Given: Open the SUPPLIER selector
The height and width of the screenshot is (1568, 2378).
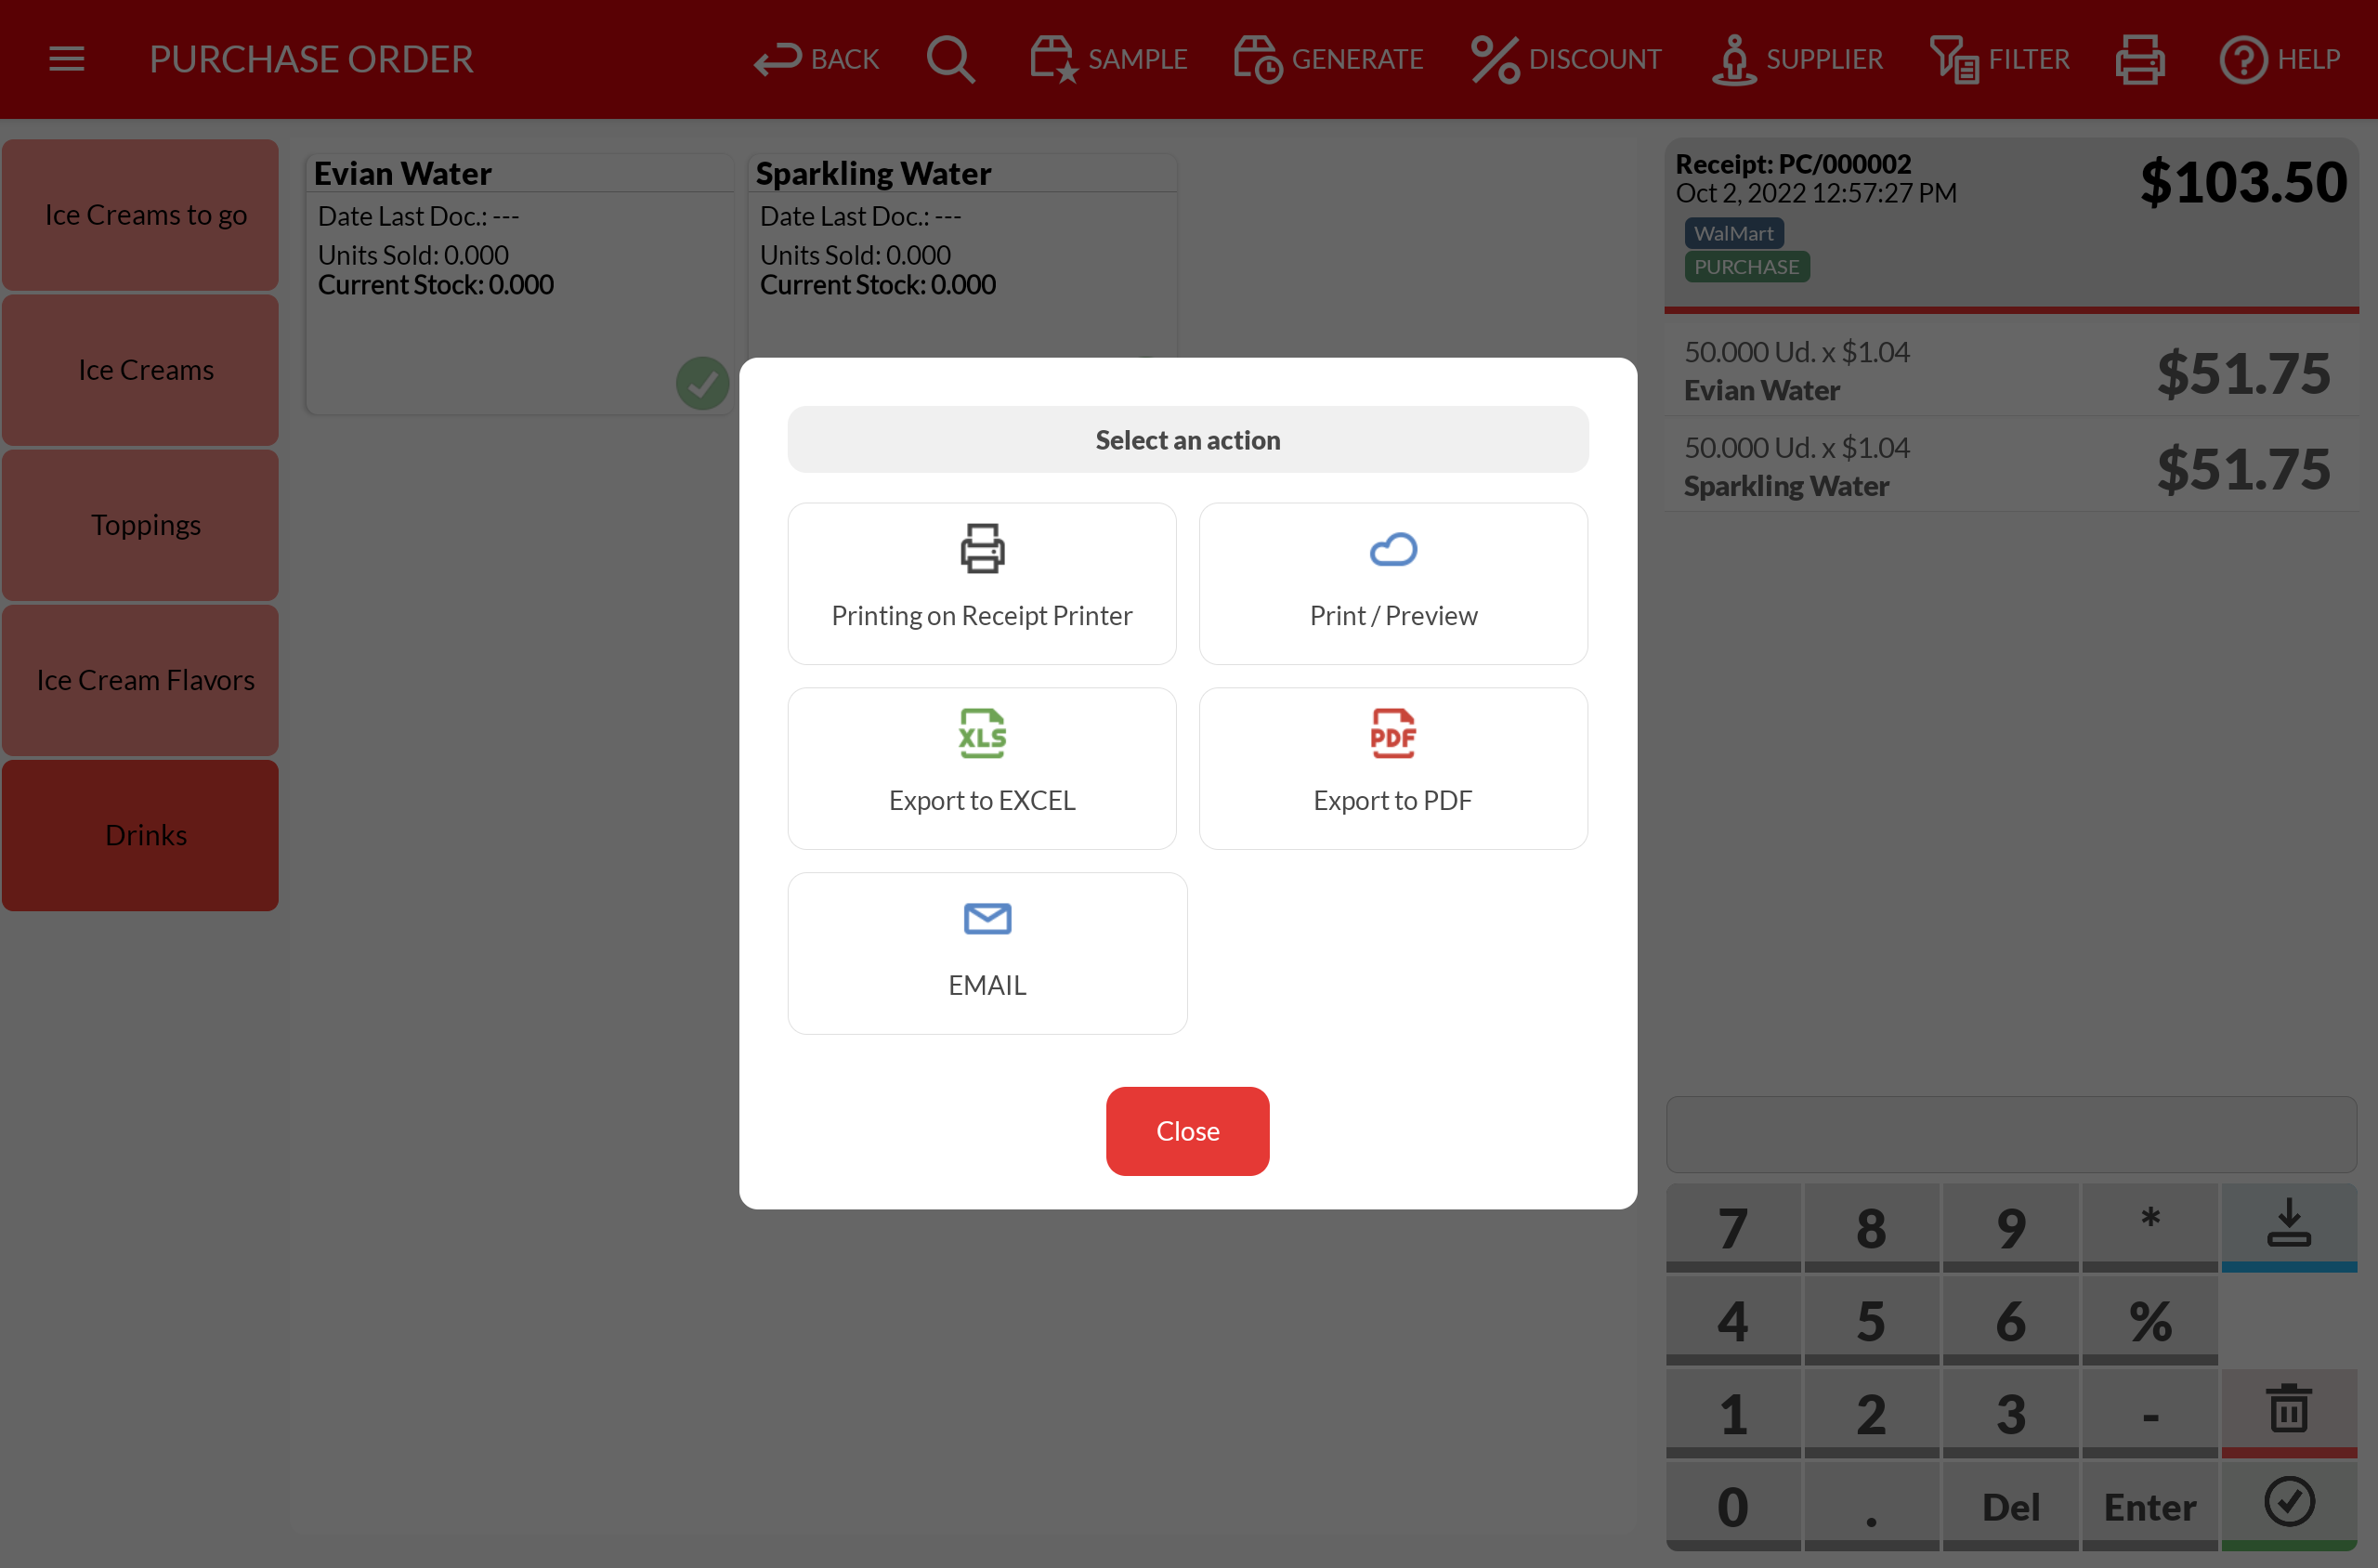Looking at the screenshot, I should point(1797,59).
